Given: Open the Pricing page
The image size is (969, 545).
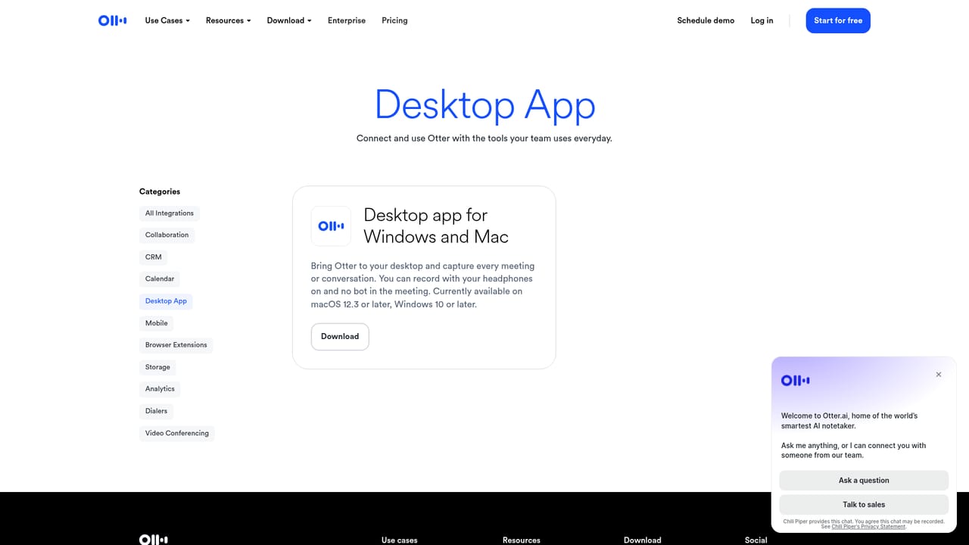Looking at the screenshot, I should click(394, 20).
